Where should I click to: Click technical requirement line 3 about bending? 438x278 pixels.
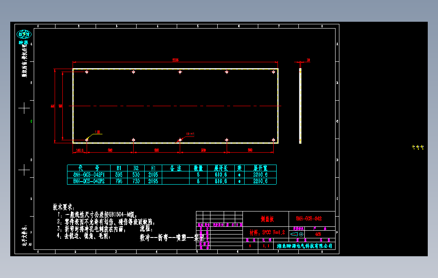pos(91,229)
